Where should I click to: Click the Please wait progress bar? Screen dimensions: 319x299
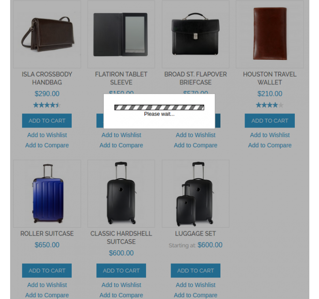[x=159, y=108]
